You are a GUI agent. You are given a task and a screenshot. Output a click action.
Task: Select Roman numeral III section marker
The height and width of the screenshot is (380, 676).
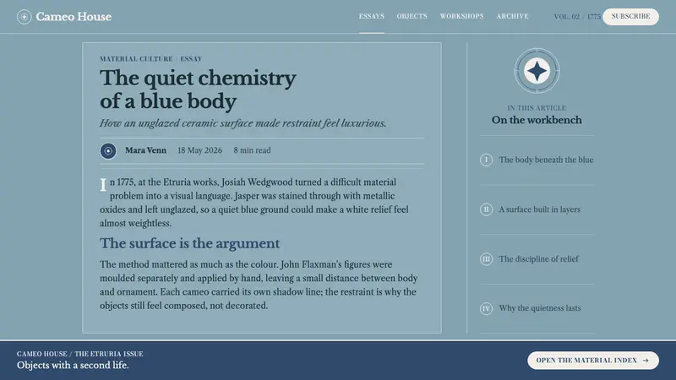tap(487, 259)
